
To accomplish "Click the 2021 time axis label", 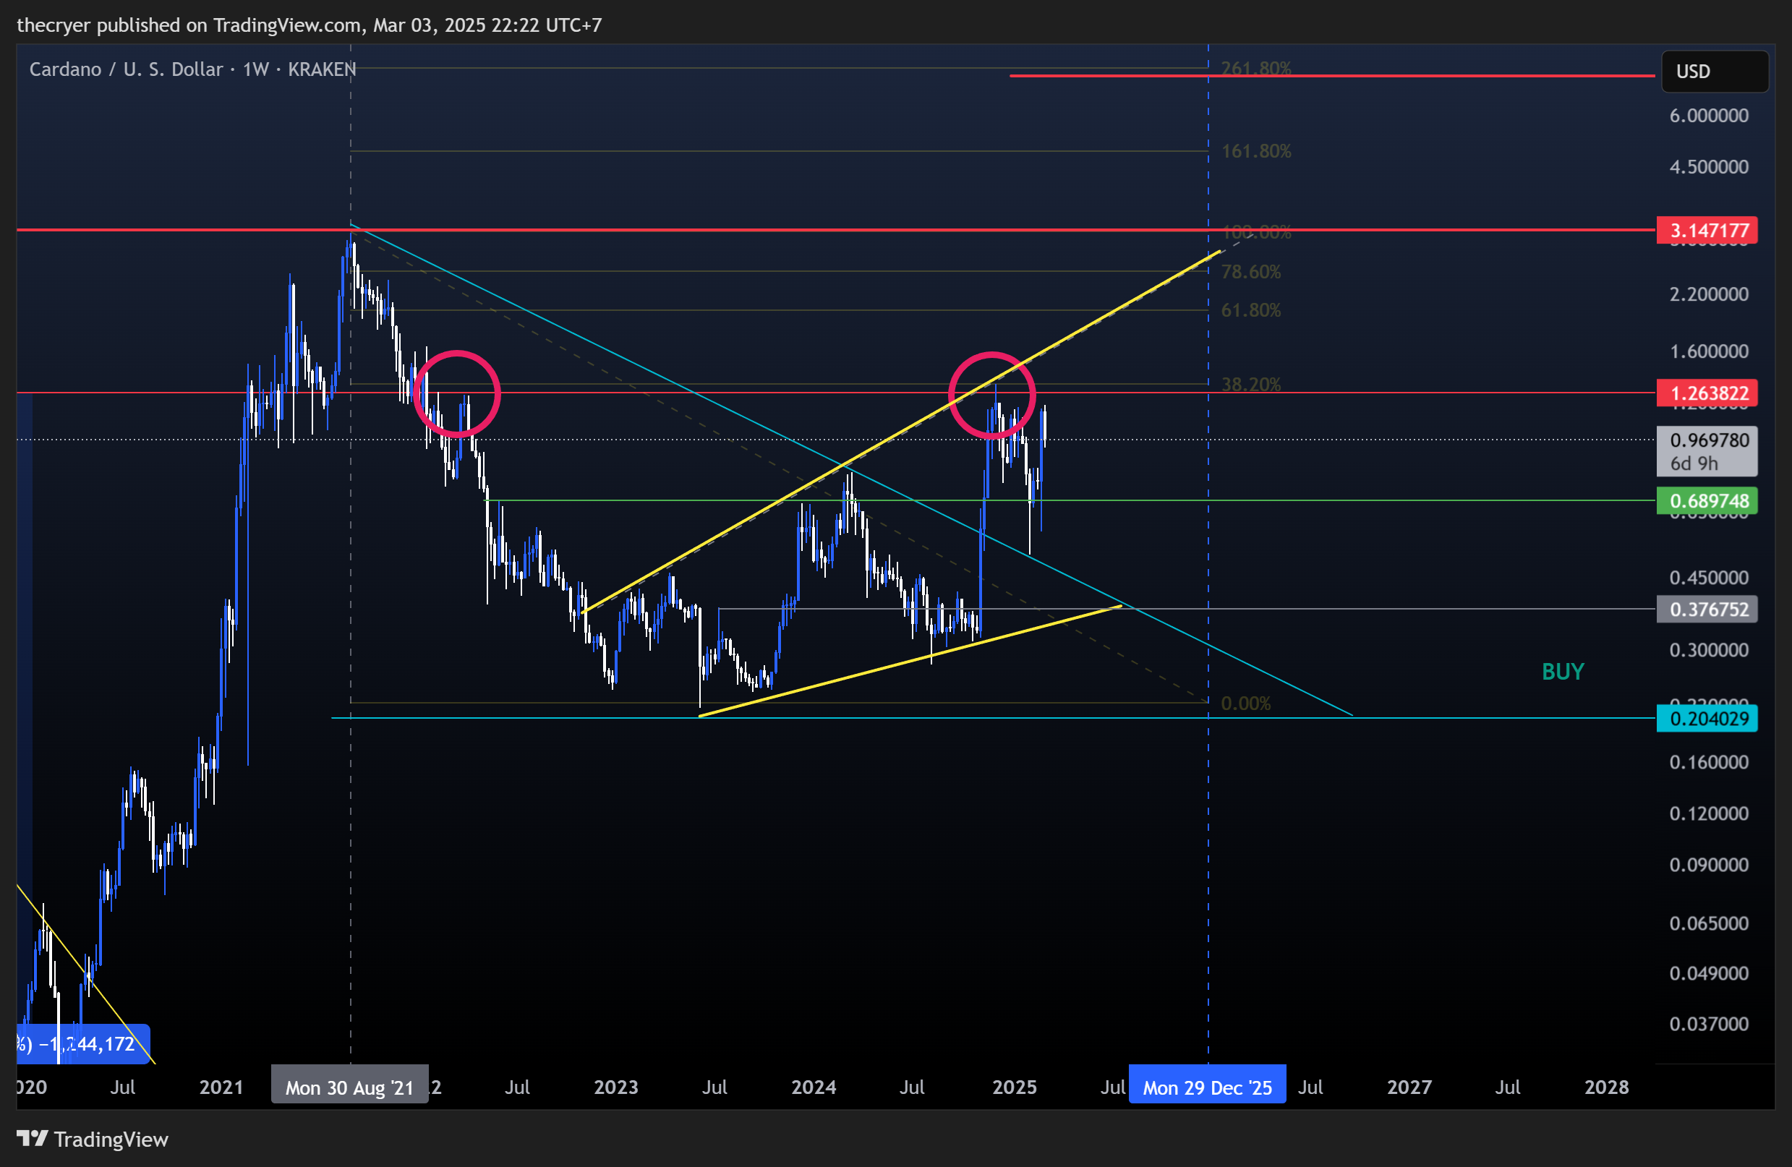I will click(x=221, y=1087).
